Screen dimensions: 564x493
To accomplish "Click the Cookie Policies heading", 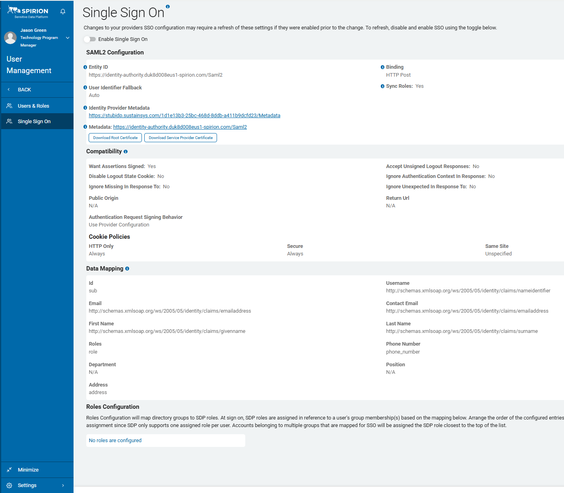I will pos(109,237).
